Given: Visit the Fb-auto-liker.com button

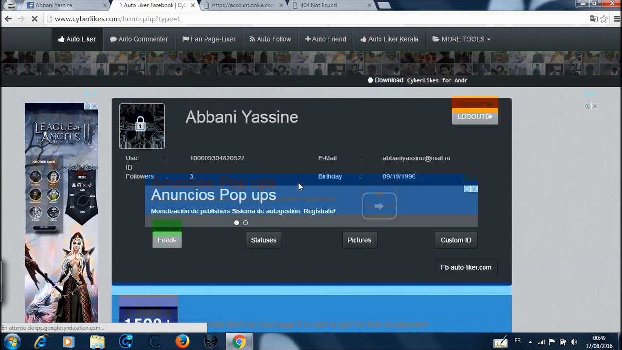Looking at the screenshot, I should click(466, 267).
